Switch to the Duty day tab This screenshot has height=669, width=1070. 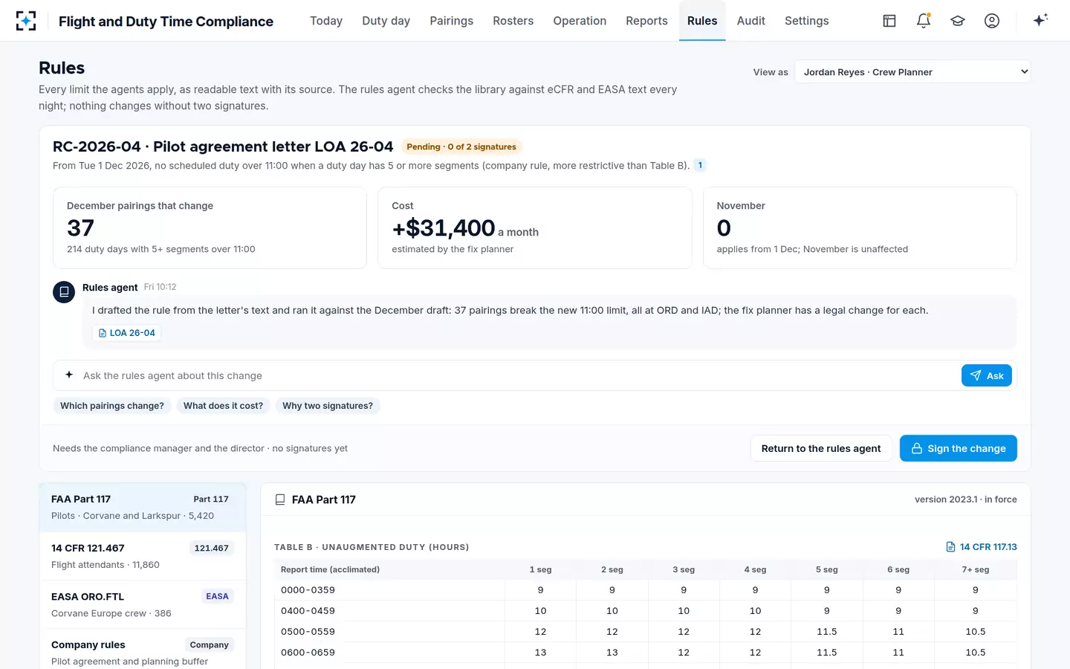coord(386,21)
